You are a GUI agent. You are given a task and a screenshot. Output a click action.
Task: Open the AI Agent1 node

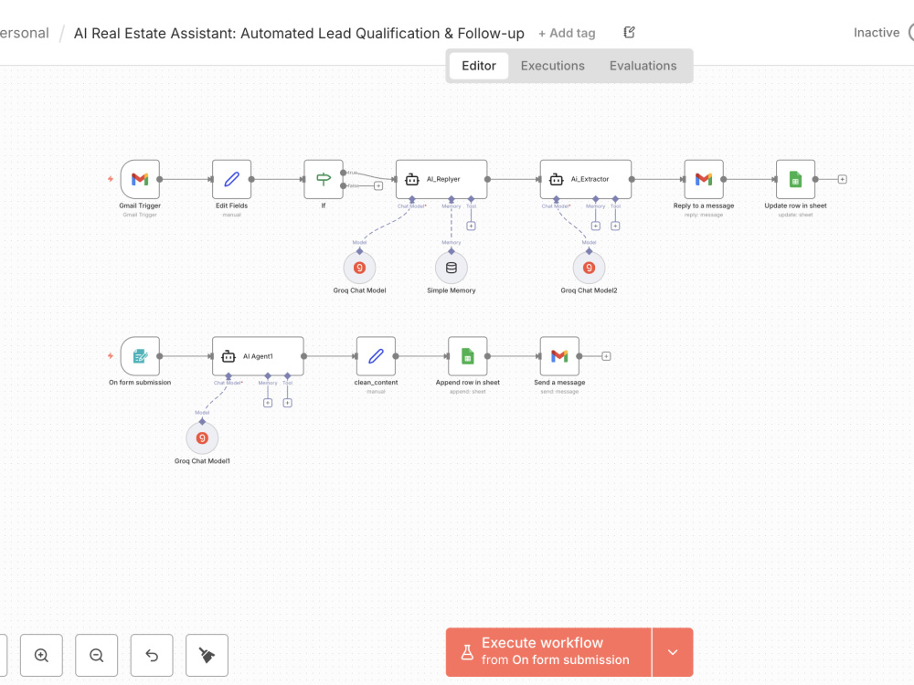pyautogui.click(x=258, y=356)
